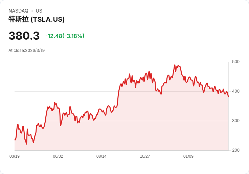Image resolution: width=249 pixels, height=174 pixels.
Task: Open the 特斯拉 (TSLA.US) stock title
Action: click(x=37, y=19)
